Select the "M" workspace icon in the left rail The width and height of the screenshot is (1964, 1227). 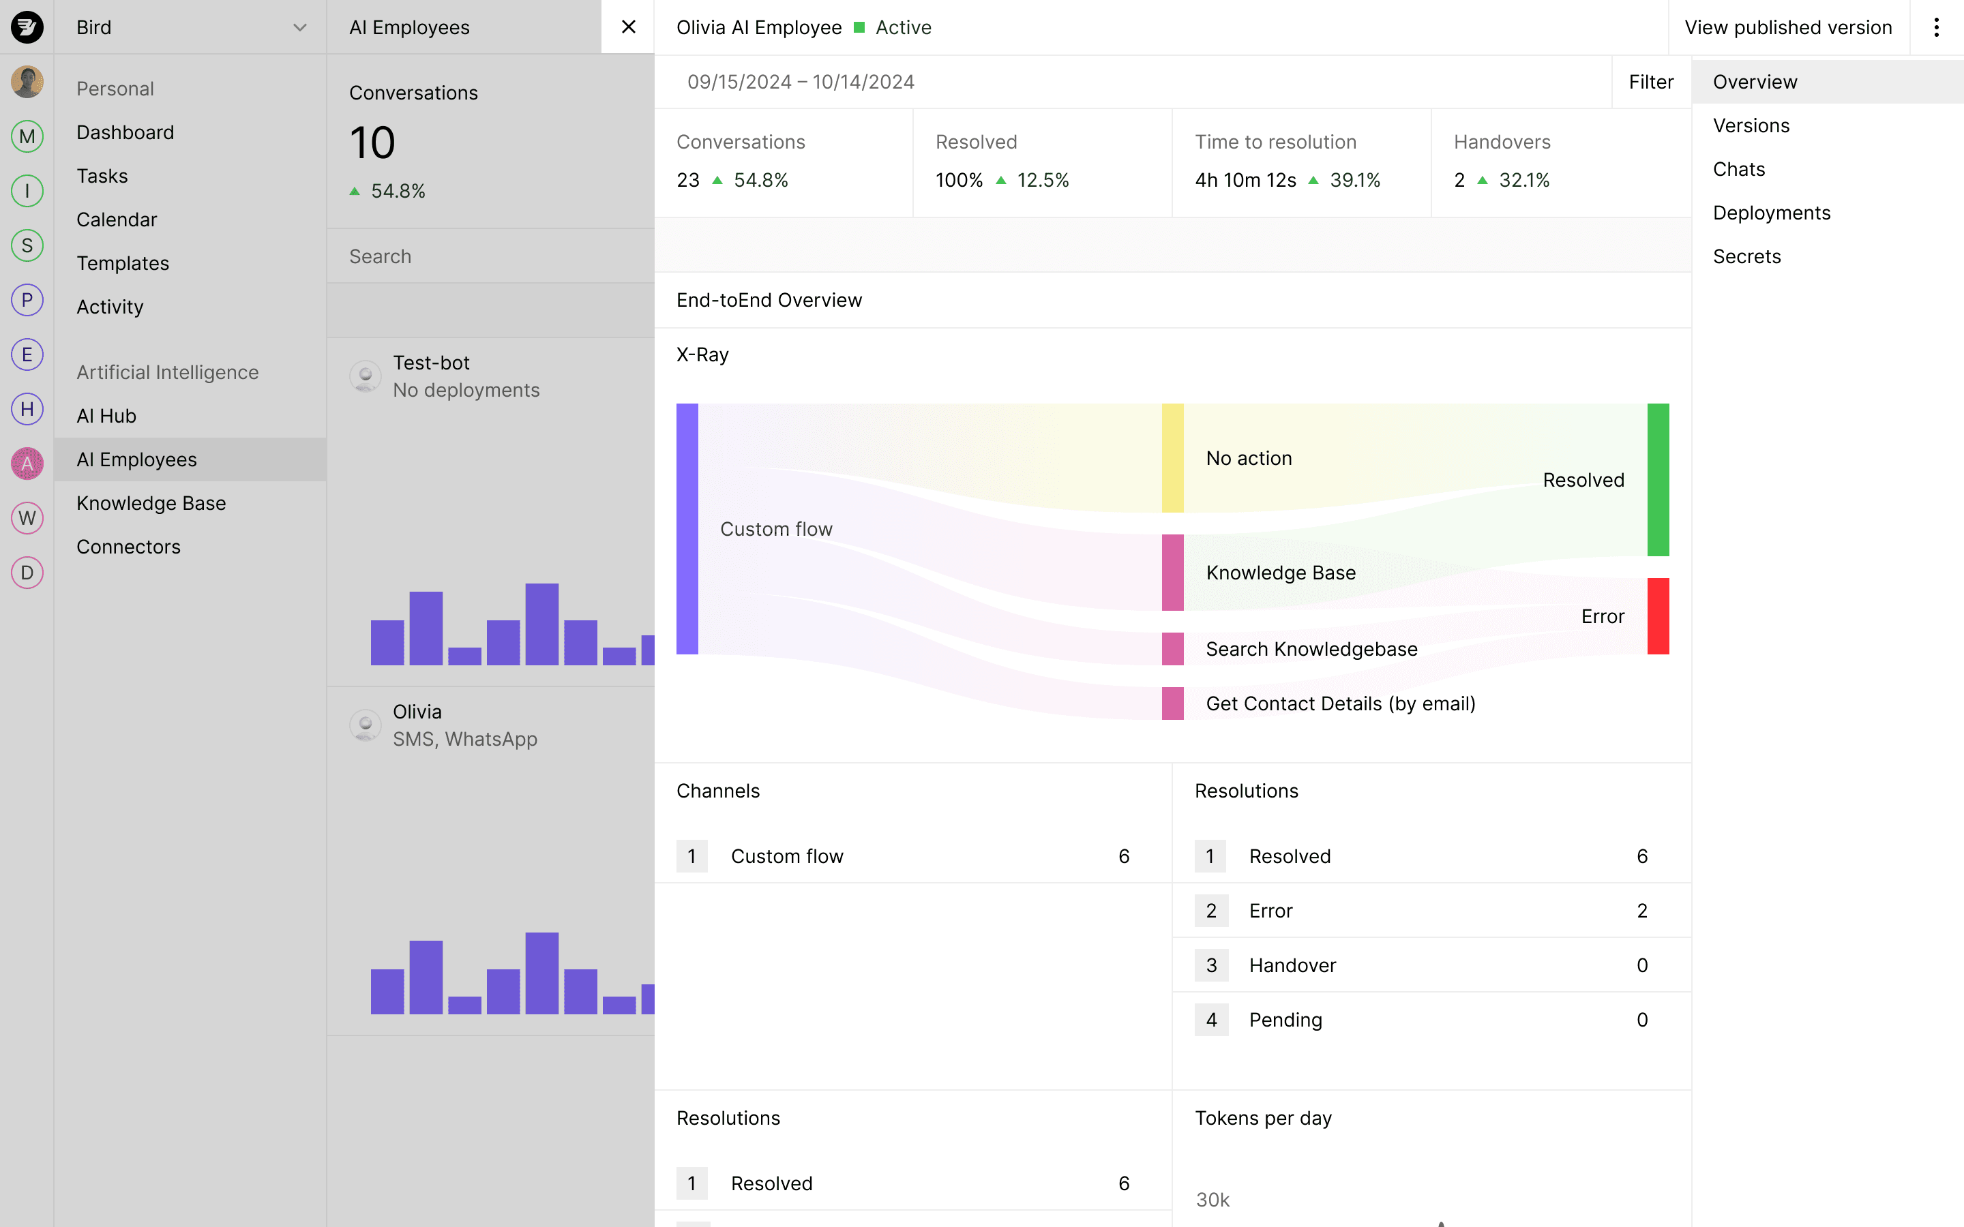point(27,136)
